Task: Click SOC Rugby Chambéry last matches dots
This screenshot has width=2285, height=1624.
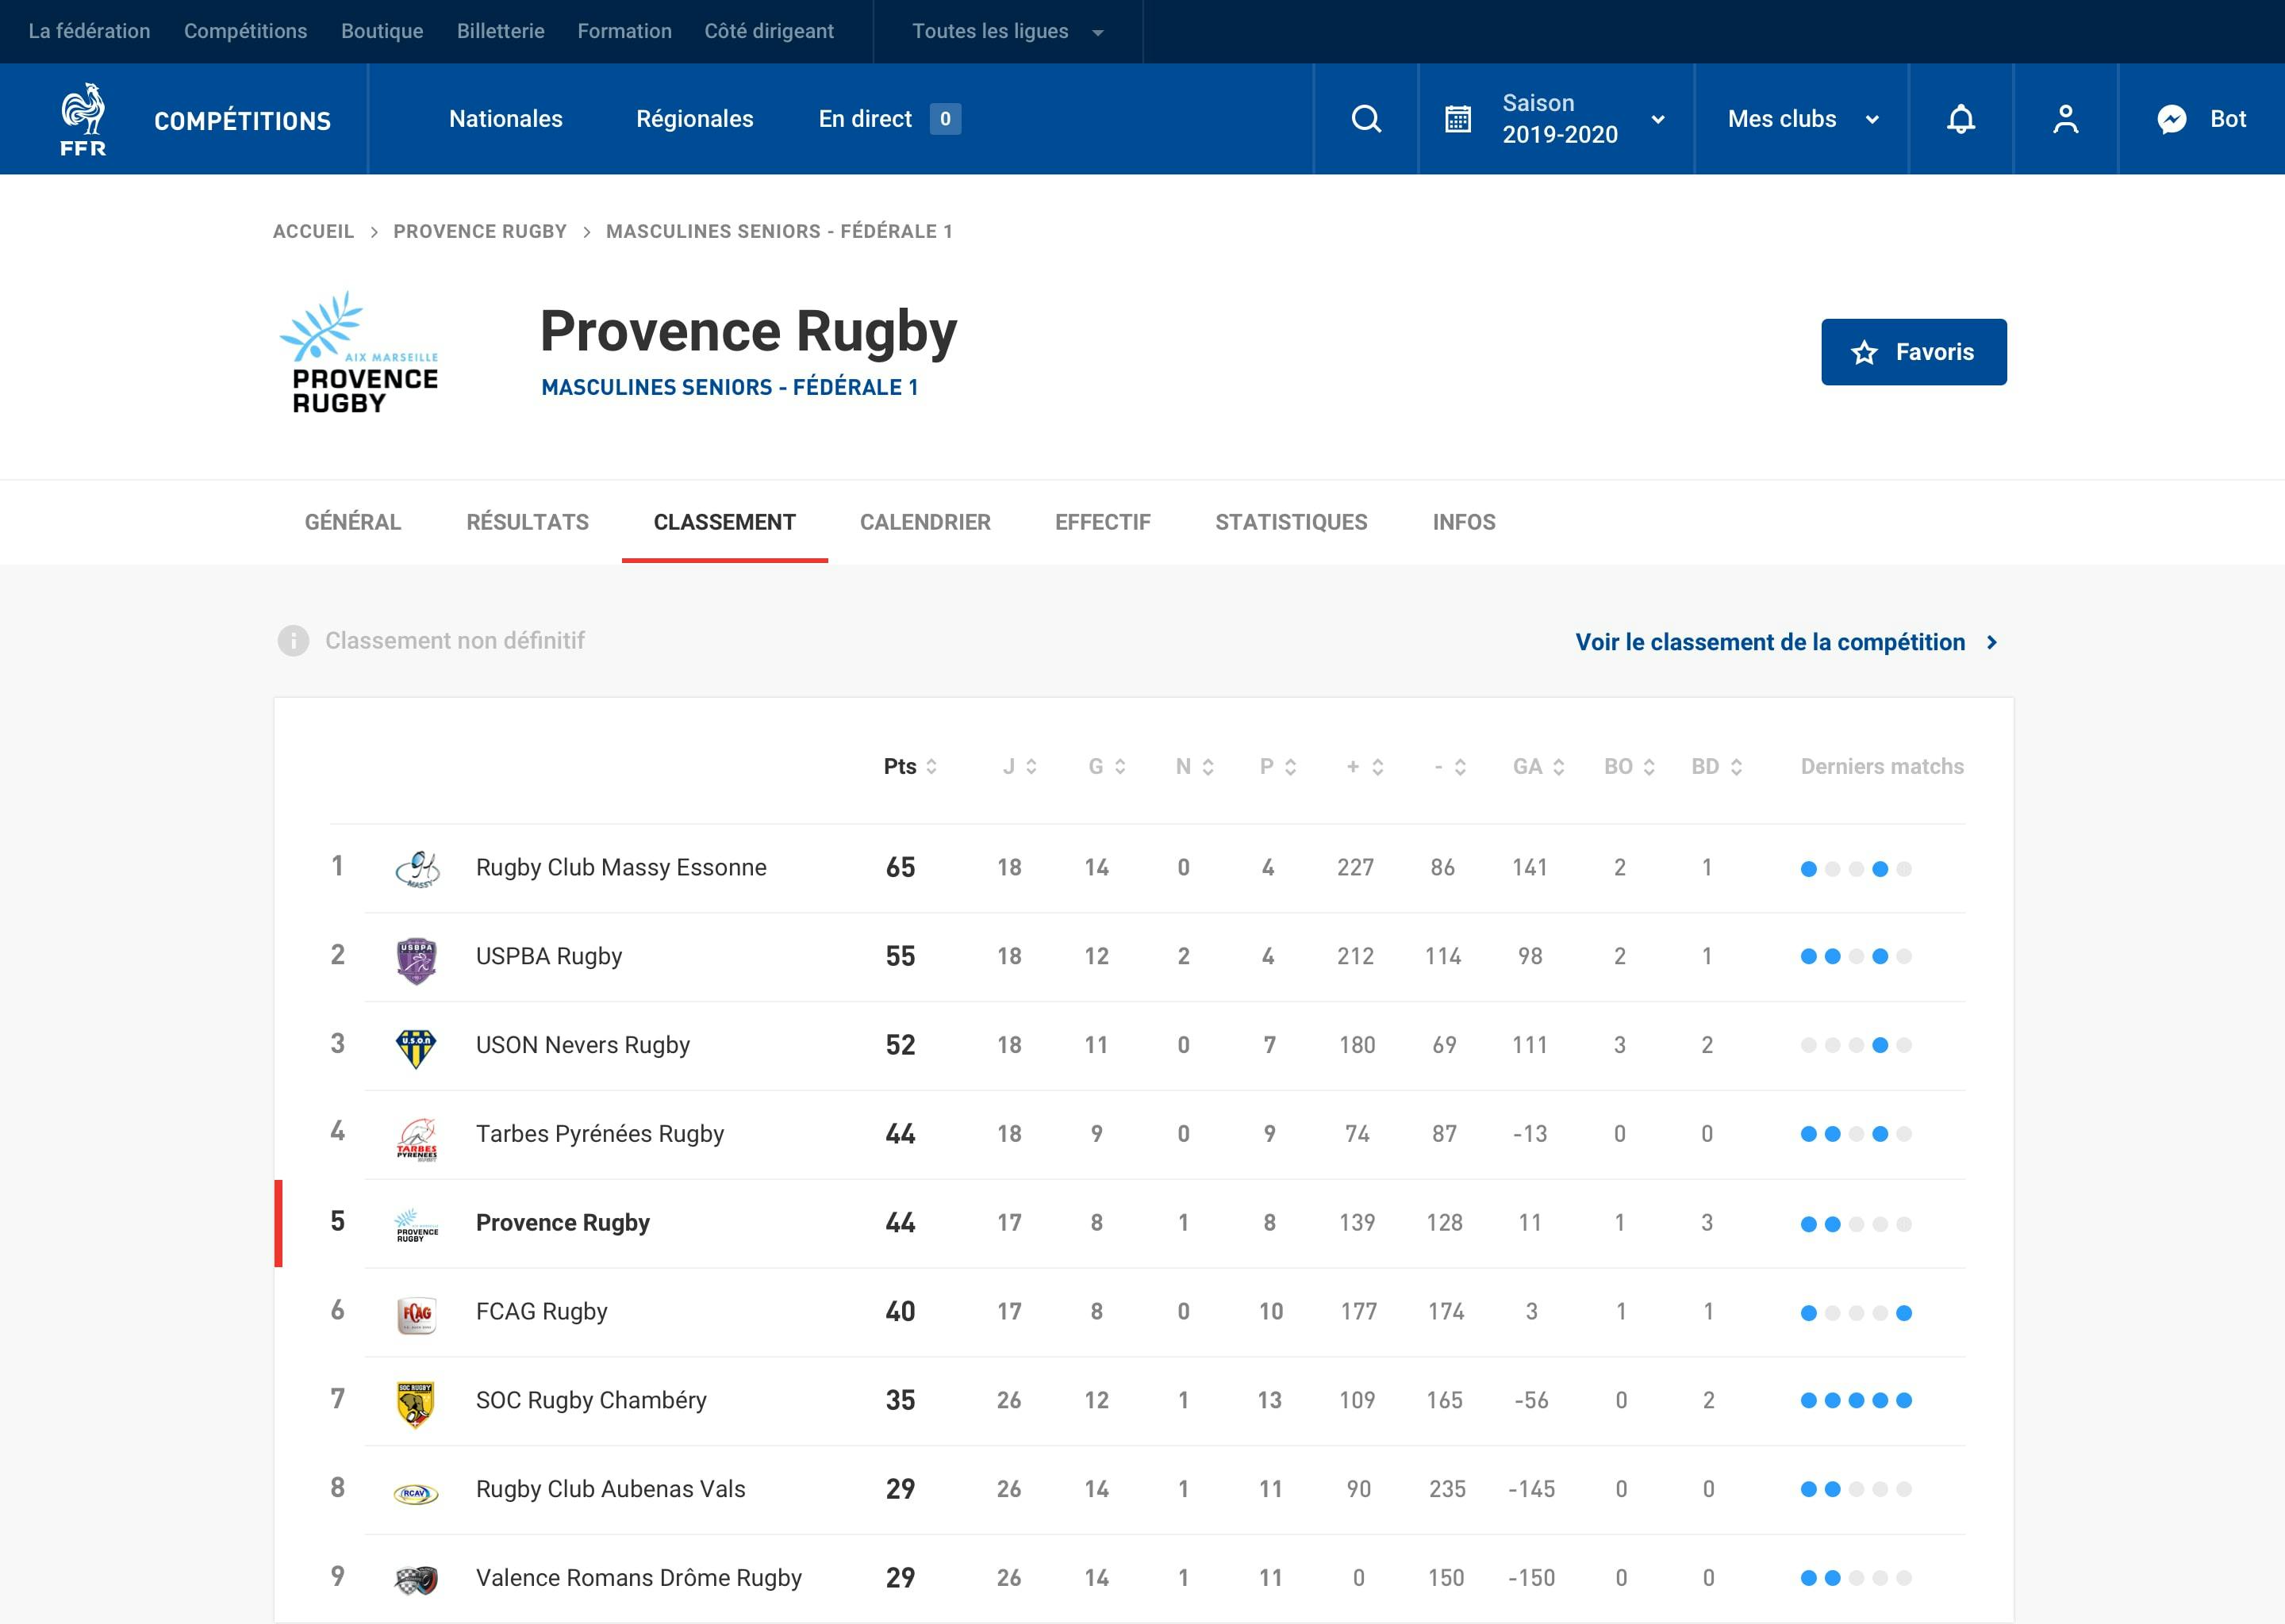Action: pos(1856,1401)
